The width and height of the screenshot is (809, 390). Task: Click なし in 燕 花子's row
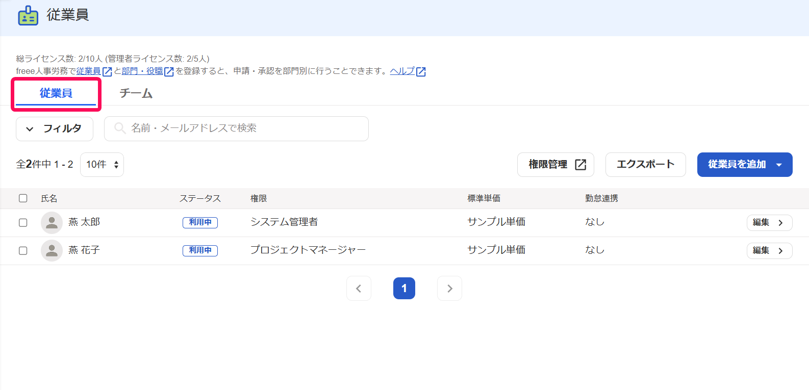click(x=595, y=250)
